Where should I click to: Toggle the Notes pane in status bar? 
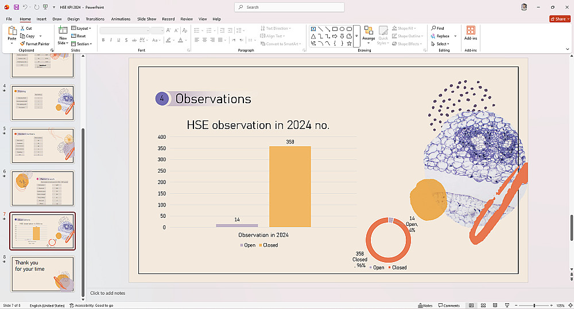click(x=425, y=306)
